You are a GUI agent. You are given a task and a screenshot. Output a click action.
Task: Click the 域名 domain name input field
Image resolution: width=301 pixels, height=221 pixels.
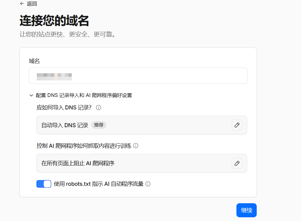coord(138,76)
